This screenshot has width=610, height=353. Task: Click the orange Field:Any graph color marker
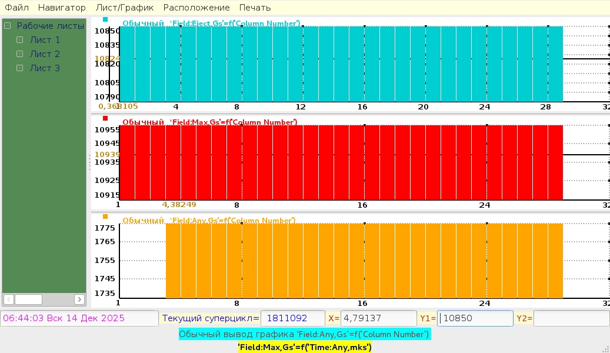coord(105,217)
